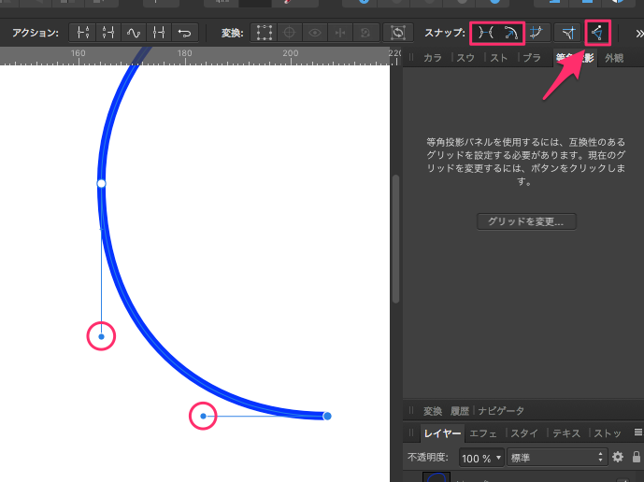Open the layers panel options menu
The height and width of the screenshot is (482, 644).
coord(637,433)
